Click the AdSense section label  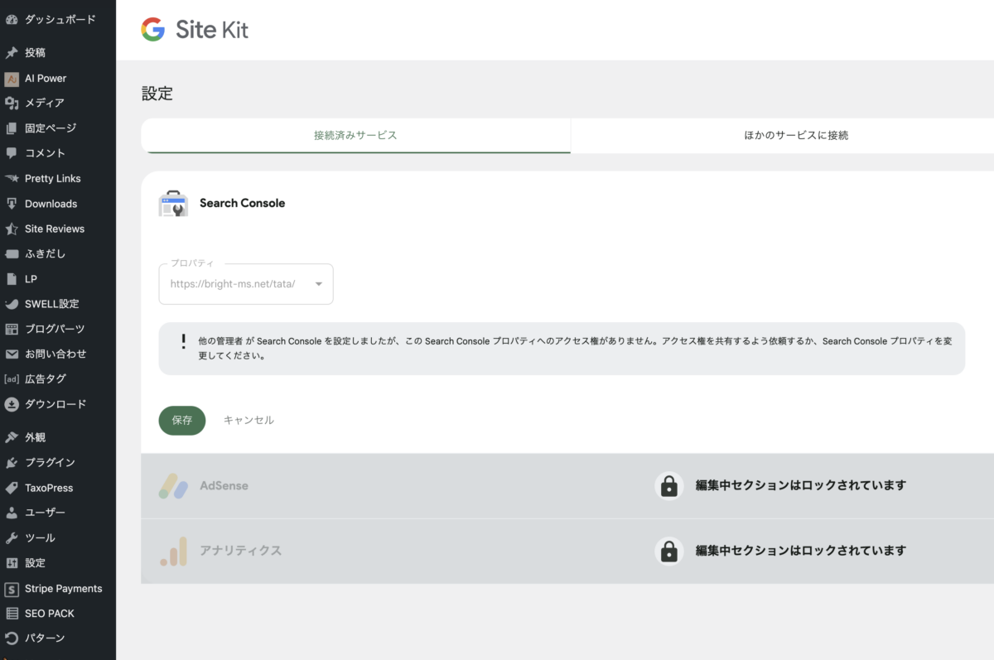point(224,486)
